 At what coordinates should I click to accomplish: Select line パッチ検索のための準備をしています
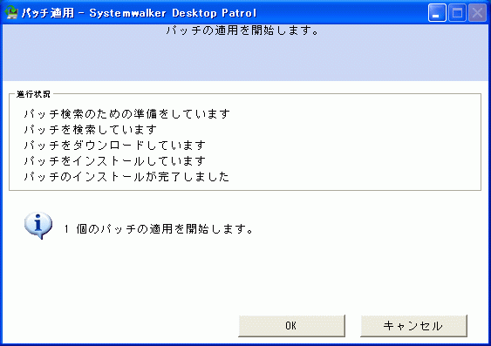[x=127, y=114]
